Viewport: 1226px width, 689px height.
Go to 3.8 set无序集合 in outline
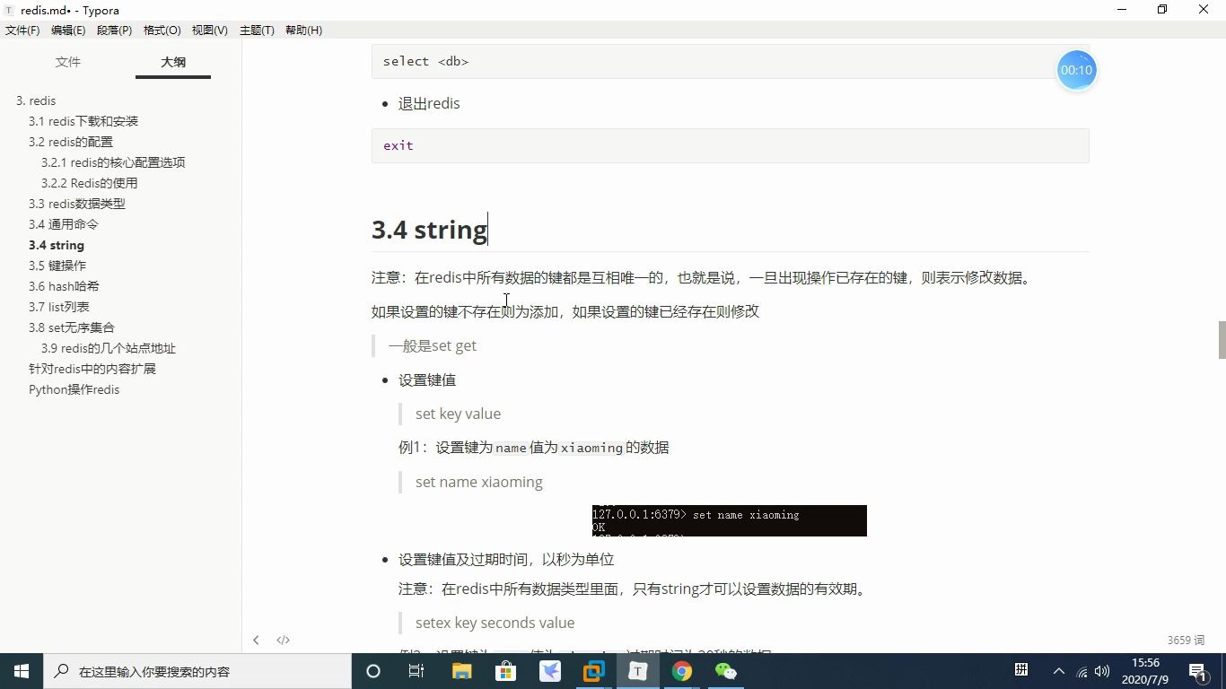coord(72,327)
